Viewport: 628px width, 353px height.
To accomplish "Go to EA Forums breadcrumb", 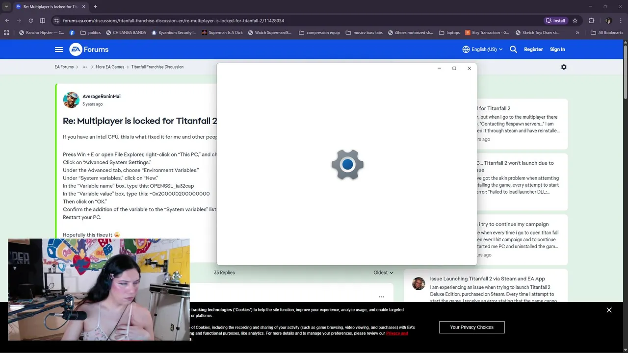I will pos(64,67).
